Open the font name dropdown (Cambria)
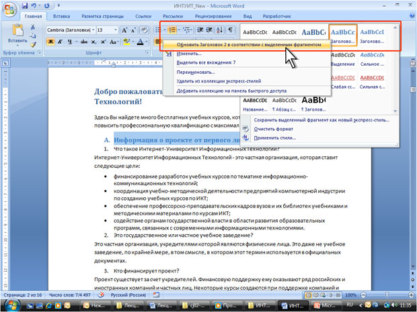 coord(93,30)
